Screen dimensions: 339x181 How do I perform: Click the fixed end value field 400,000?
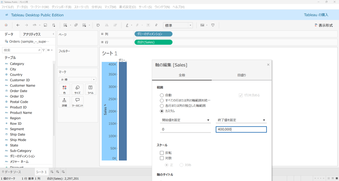tap(241, 129)
